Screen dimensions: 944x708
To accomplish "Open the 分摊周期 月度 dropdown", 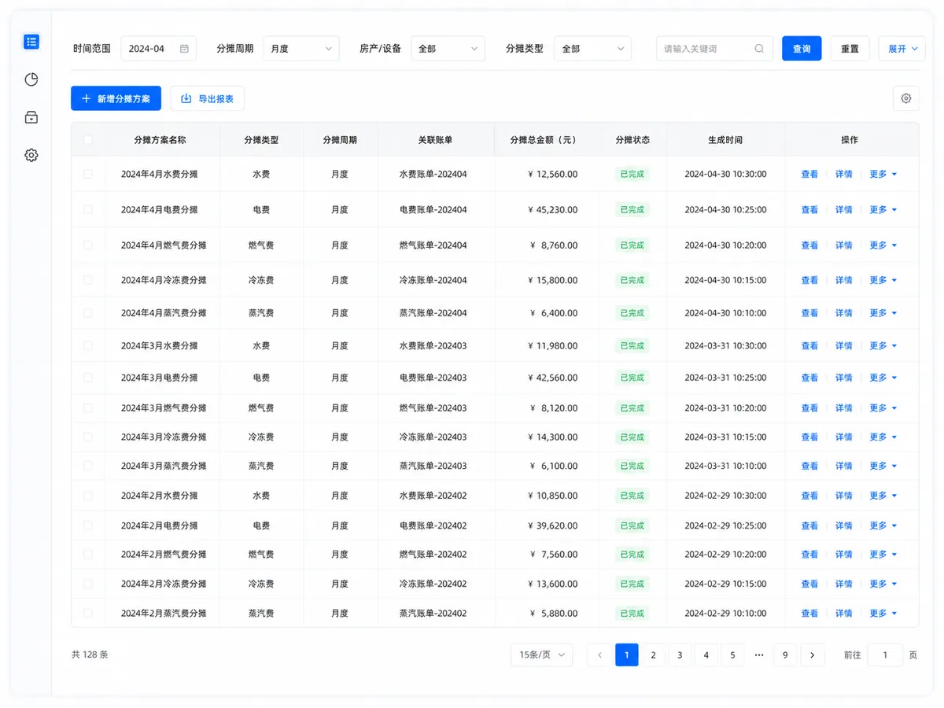I will pyautogui.click(x=301, y=49).
